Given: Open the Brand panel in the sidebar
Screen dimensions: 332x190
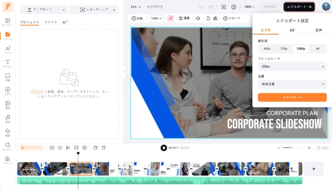Looking at the screenshot, I should (8, 160).
